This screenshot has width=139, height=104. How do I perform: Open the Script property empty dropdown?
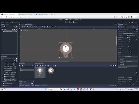coord(137,84)
